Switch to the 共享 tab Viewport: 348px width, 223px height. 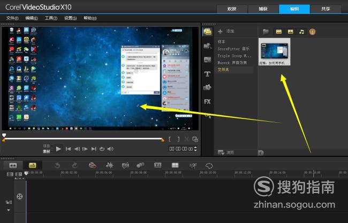[326, 9]
